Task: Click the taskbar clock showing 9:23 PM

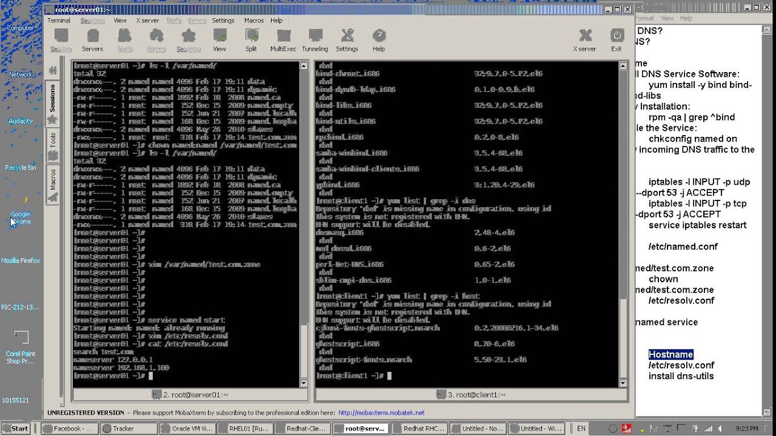Action: (747, 429)
